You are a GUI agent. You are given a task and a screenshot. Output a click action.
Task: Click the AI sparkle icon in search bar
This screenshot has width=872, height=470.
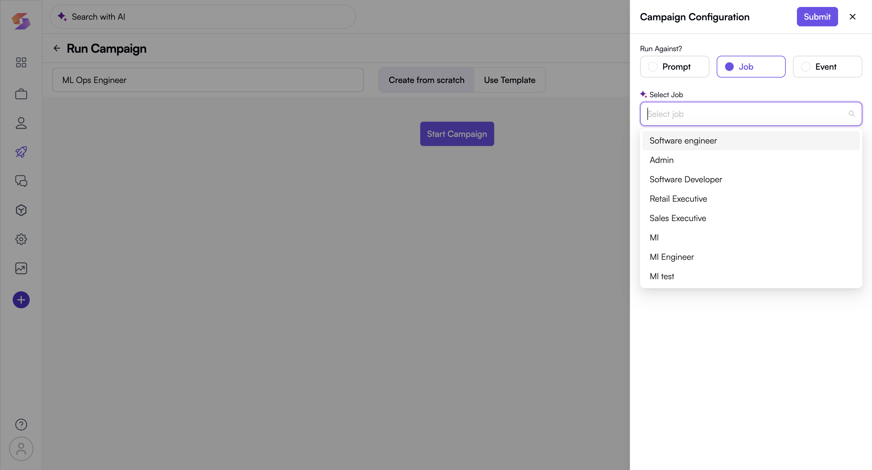pos(62,16)
